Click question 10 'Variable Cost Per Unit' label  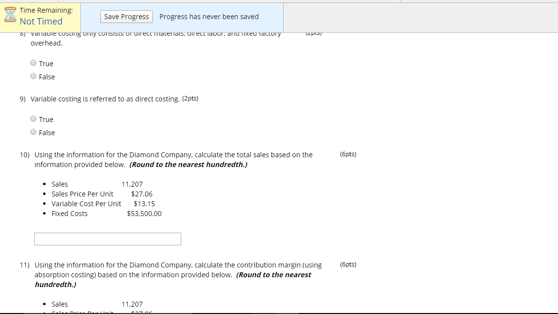(86, 204)
